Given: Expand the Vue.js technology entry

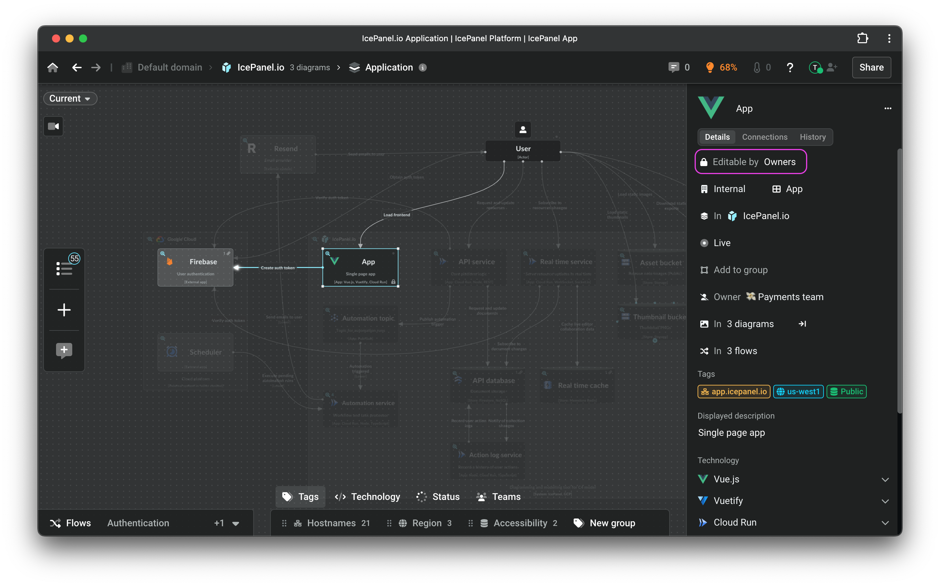Looking at the screenshot, I should pyautogui.click(x=885, y=479).
